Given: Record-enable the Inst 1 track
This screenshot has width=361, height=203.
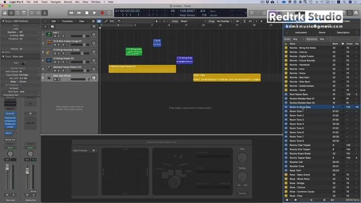Looking at the screenshot, I should point(63,36).
